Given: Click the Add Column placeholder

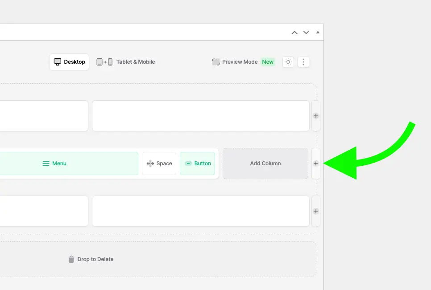Looking at the screenshot, I should click(265, 163).
